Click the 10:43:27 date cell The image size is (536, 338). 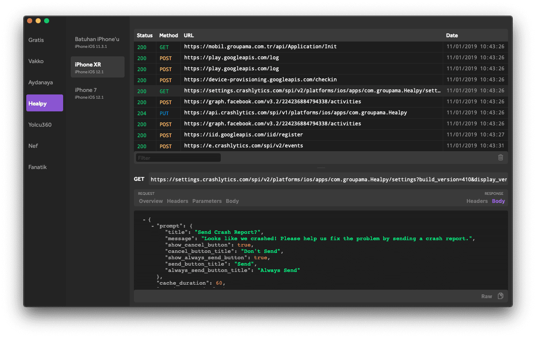click(x=475, y=135)
